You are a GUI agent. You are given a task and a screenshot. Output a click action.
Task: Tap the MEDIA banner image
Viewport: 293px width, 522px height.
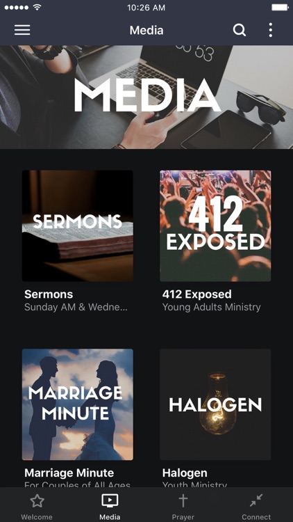pyautogui.click(x=146, y=97)
